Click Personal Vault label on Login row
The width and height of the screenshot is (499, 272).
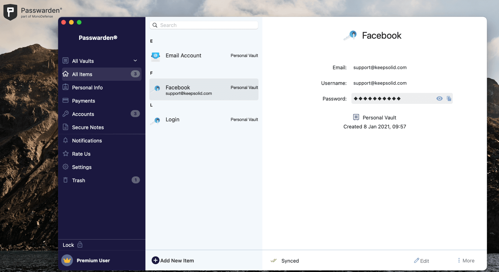point(244,120)
